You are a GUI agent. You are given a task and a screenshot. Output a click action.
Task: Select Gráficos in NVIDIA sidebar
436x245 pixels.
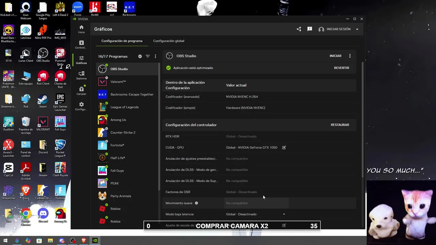(x=81, y=60)
